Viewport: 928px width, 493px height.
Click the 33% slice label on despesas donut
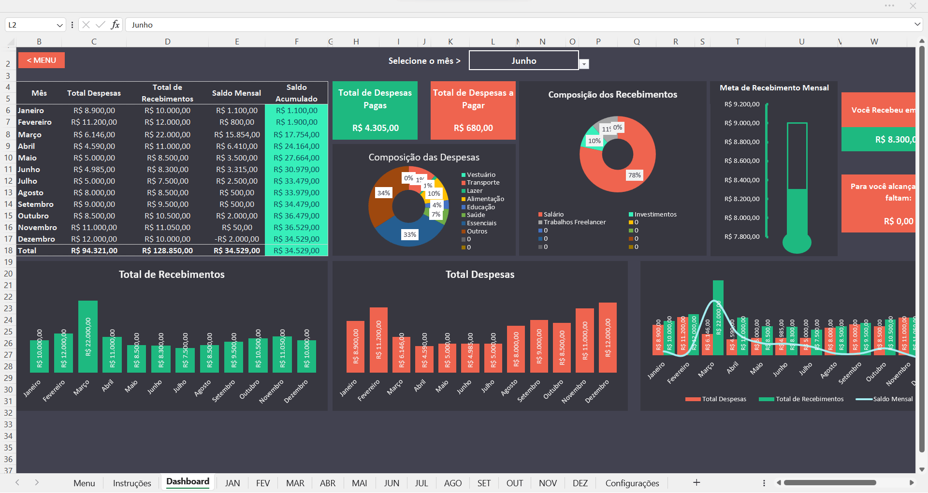410,234
